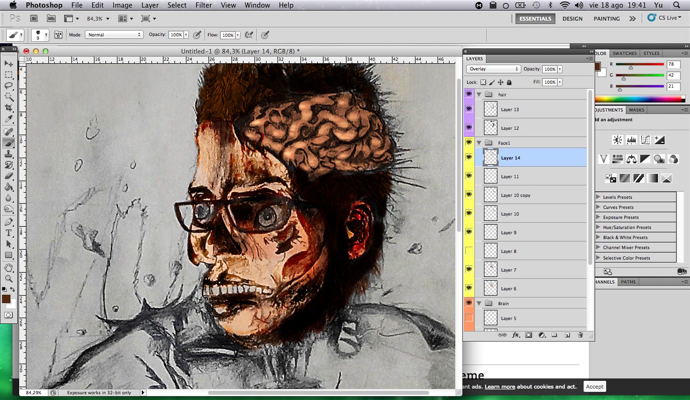Viewport: 690px width, 400px height.
Task: Select the Crop tool
Action: coord(9,108)
